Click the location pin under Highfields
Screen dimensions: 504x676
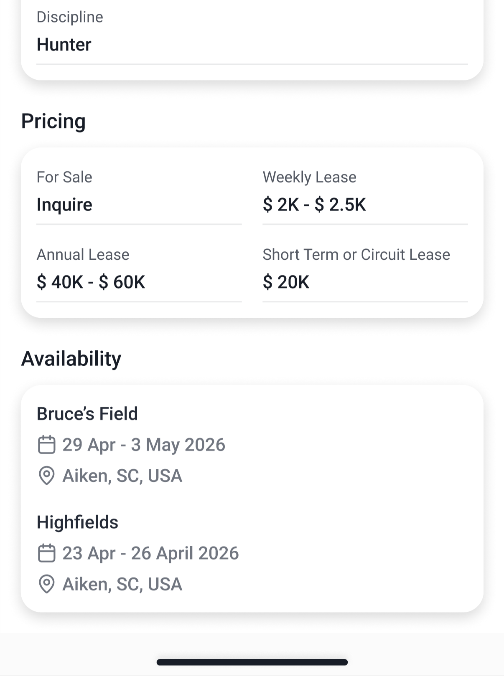pyautogui.click(x=46, y=584)
